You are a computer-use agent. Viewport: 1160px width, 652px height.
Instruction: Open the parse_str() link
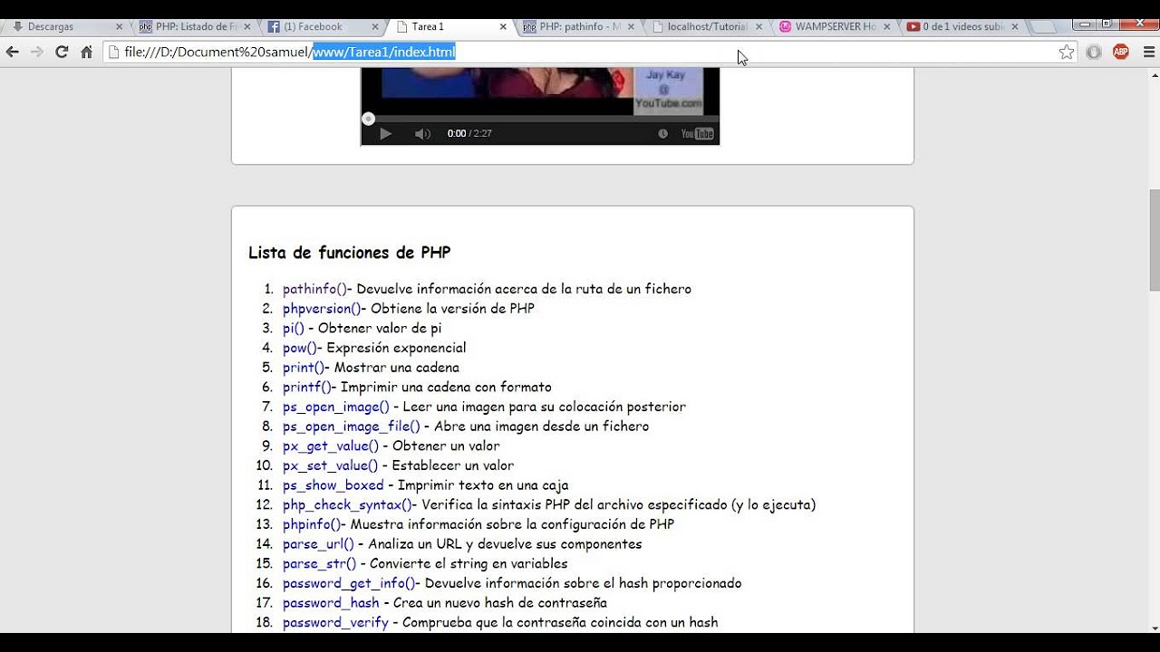(319, 563)
